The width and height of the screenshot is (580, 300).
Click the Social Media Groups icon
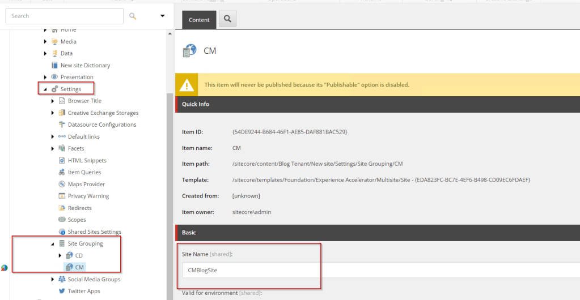62,279
